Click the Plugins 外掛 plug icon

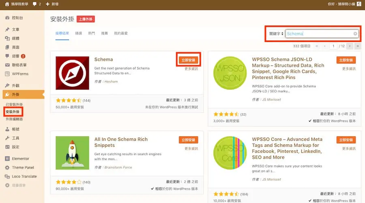click(x=7, y=95)
